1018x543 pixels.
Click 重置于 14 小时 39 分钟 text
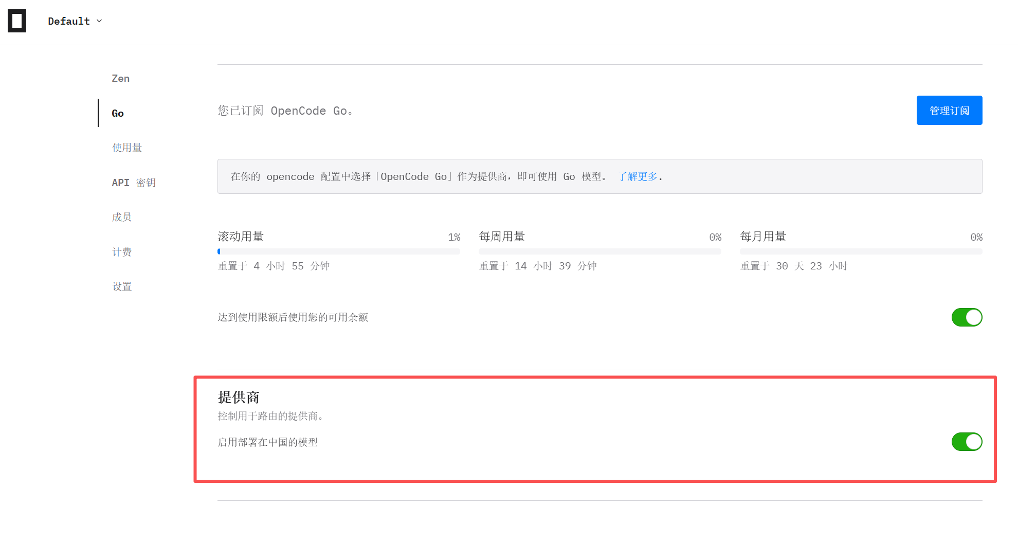click(x=538, y=266)
